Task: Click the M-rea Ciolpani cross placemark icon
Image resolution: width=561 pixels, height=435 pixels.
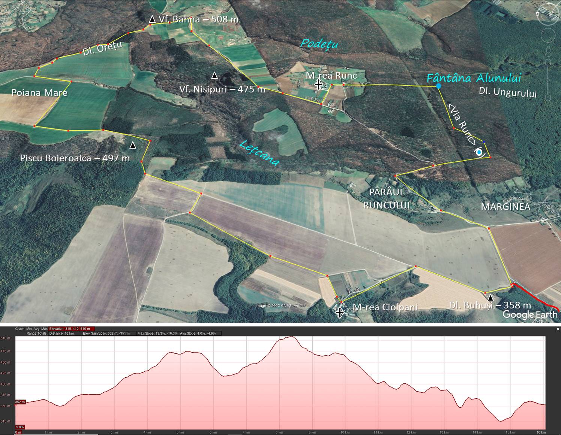Action: point(340,312)
